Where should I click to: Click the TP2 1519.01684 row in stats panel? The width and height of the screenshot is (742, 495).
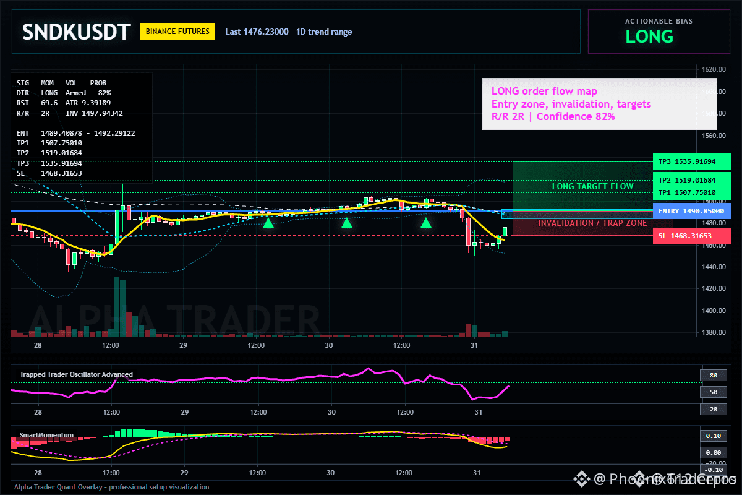[49, 153]
